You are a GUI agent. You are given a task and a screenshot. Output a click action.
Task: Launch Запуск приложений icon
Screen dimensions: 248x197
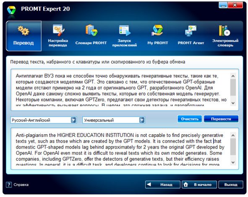click(x=125, y=30)
